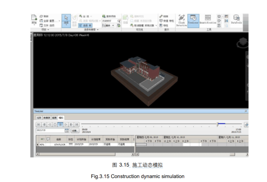Click the ViewCube in the 3D viewport
Viewport: 267px width, 182px height.
242,43
